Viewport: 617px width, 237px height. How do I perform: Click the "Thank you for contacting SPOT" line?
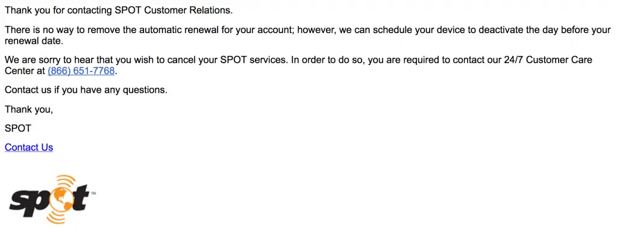tap(119, 11)
